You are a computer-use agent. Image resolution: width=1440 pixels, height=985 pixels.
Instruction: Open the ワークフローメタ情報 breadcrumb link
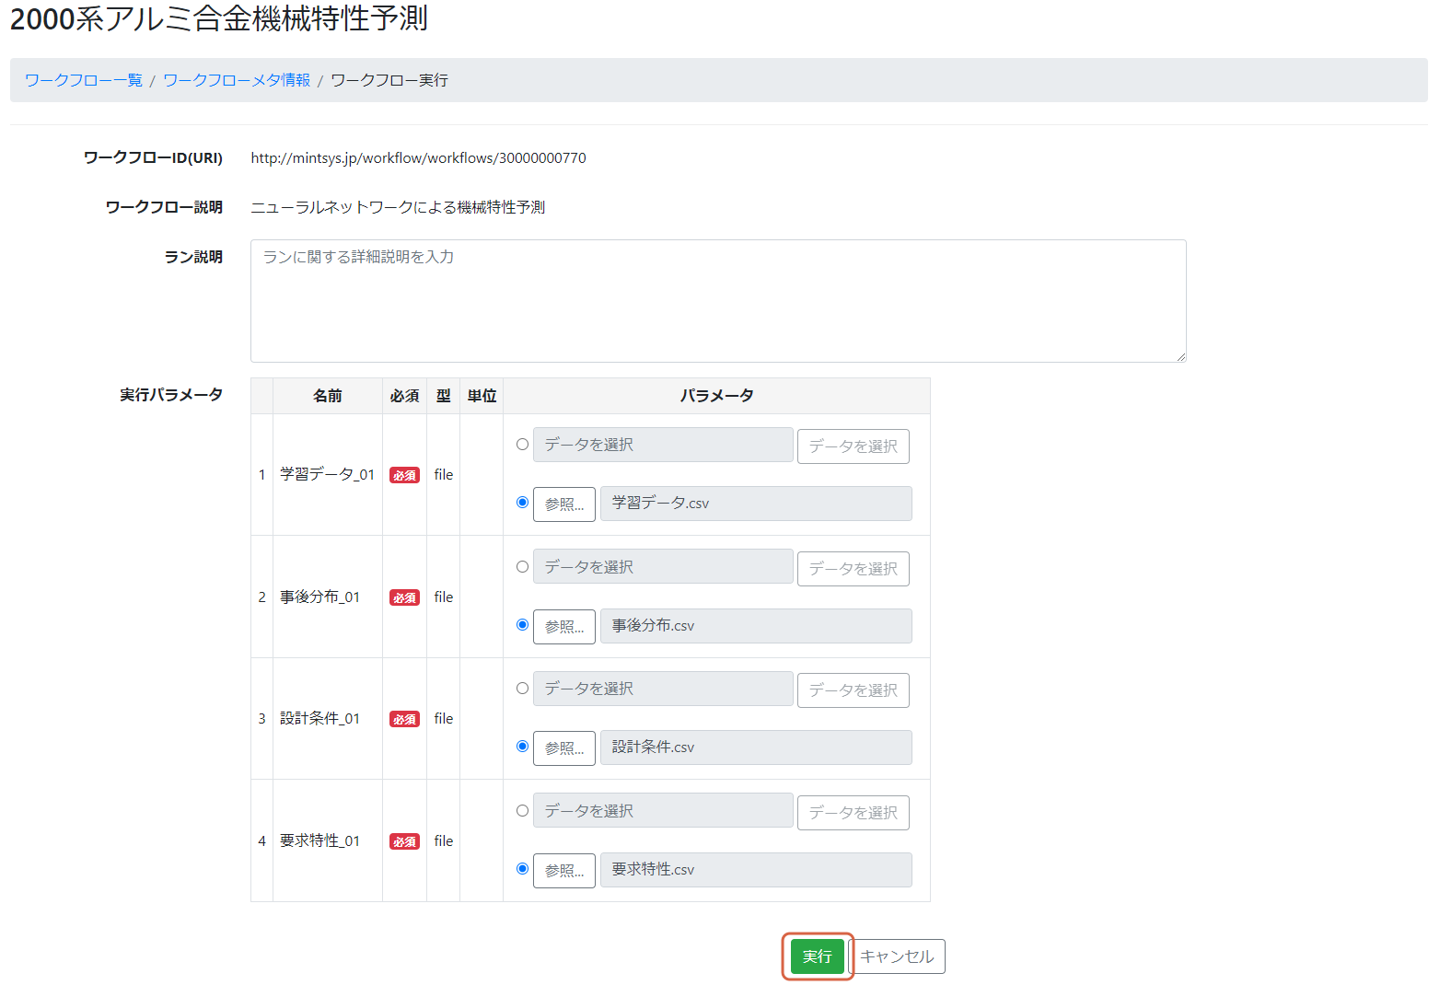pos(237,80)
